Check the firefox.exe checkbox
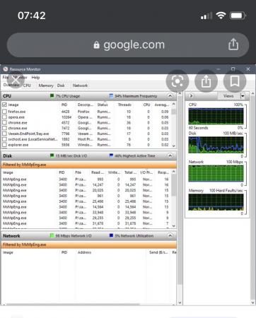The height and width of the screenshot is (318, 256). coord(4,112)
